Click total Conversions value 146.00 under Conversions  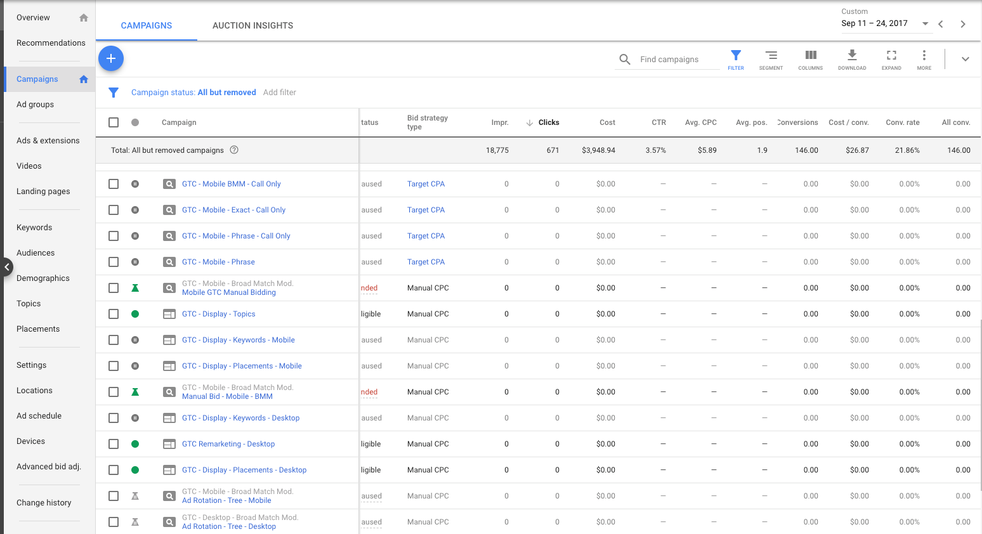pos(806,150)
